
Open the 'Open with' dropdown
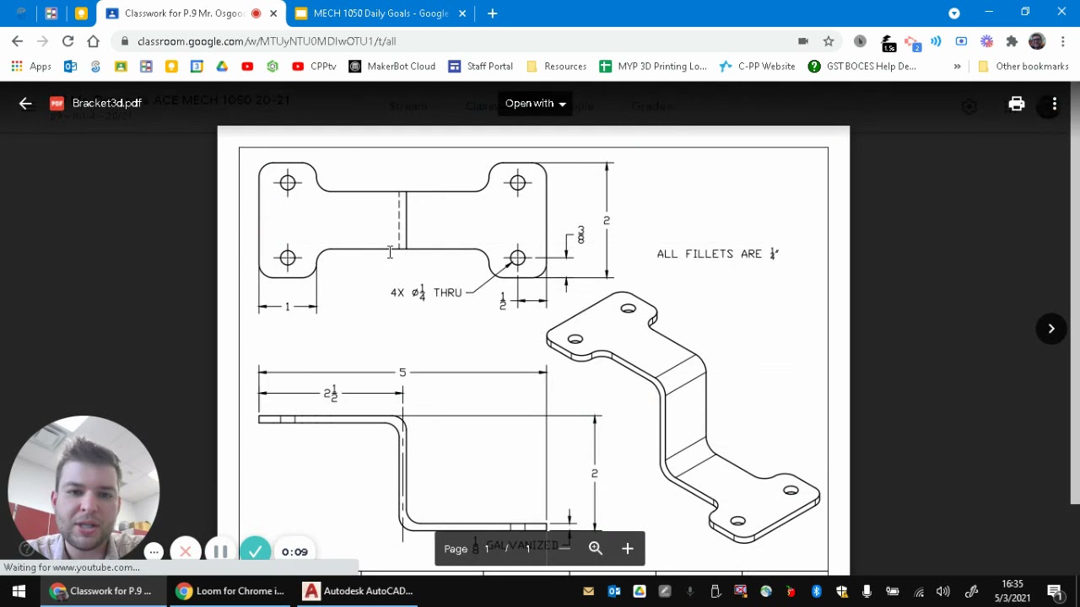click(x=535, y=103)
